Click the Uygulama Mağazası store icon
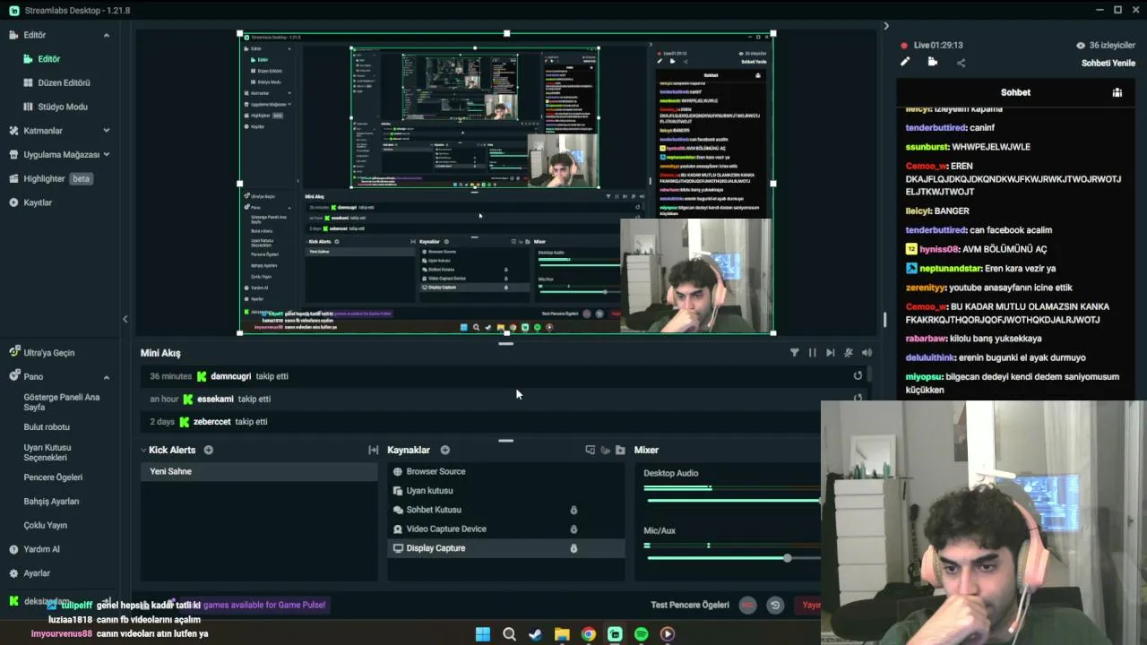The height and width of the screenshot is (645, 1147). click(x=14, y=154)
